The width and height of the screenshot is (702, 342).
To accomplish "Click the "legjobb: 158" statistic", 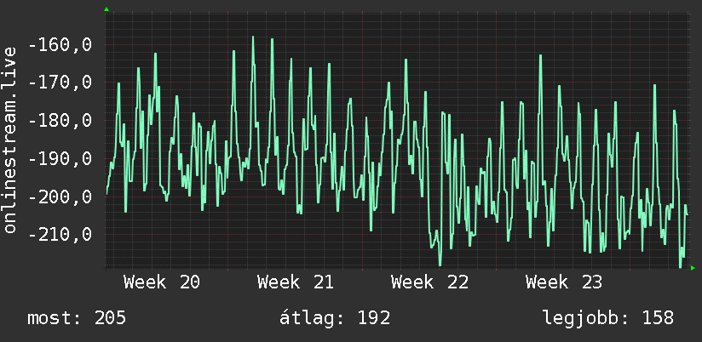I will point(608,318).
